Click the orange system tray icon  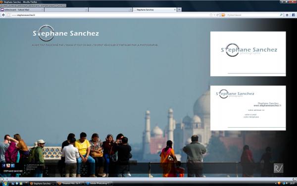coord(279,183)
